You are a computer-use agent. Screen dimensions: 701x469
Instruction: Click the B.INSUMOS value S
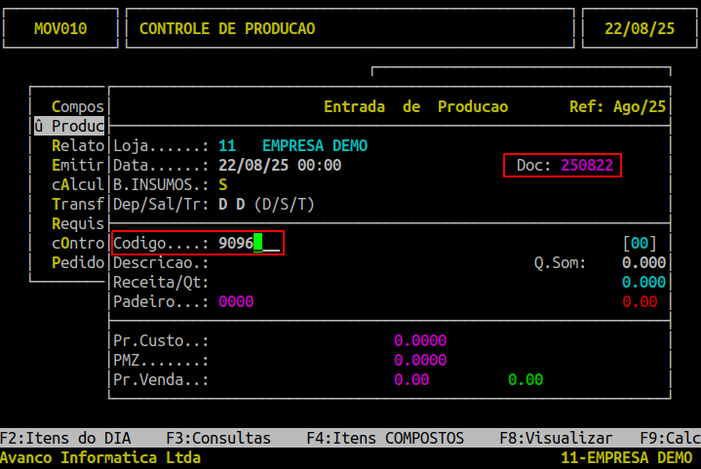coord(223,185)
